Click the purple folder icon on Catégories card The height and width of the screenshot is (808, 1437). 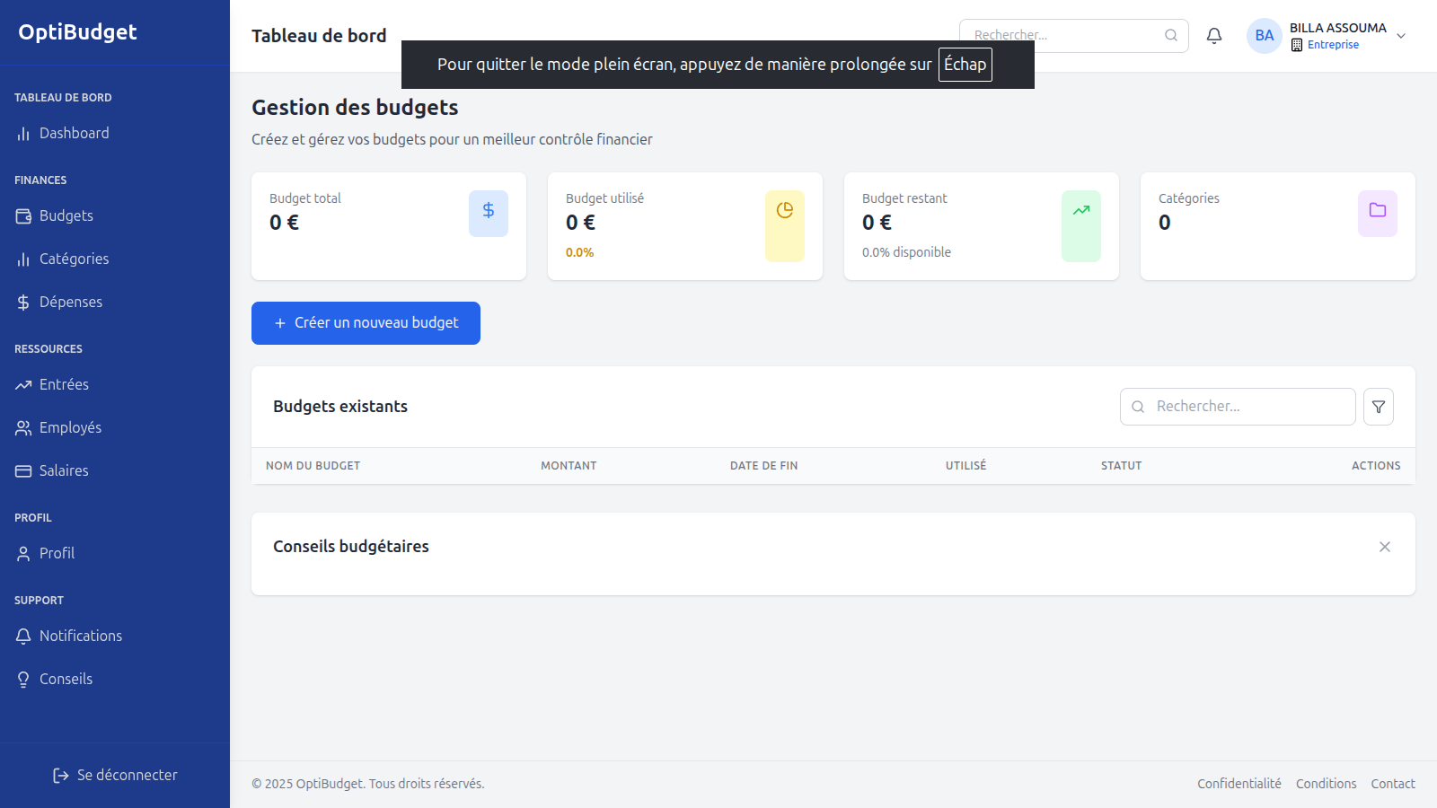[1378, 211]
